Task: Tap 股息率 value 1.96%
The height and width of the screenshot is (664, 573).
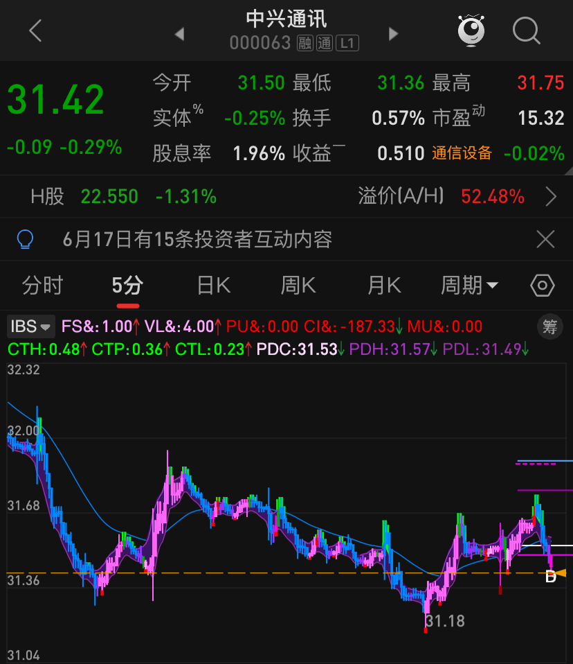Action: tap(259, 153)
